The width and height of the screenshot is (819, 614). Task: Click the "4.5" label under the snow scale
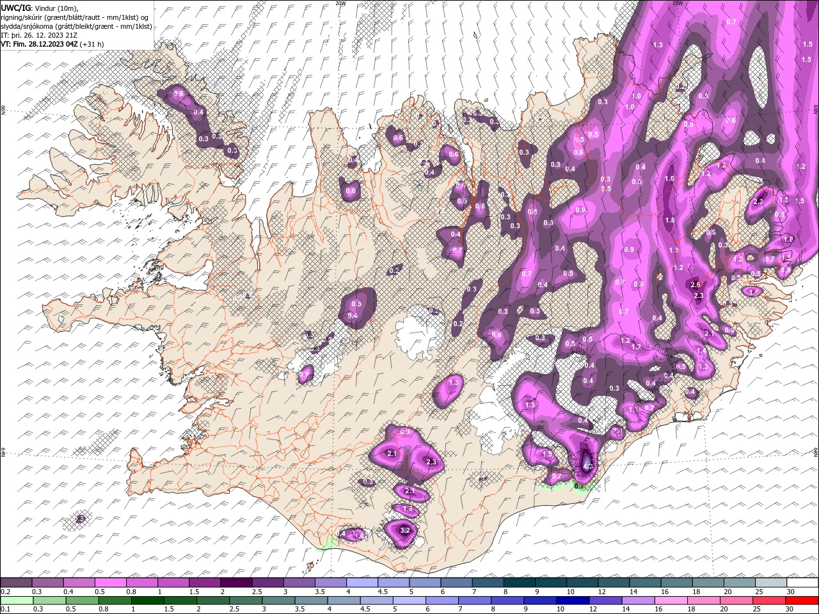[x=382, y=592]
